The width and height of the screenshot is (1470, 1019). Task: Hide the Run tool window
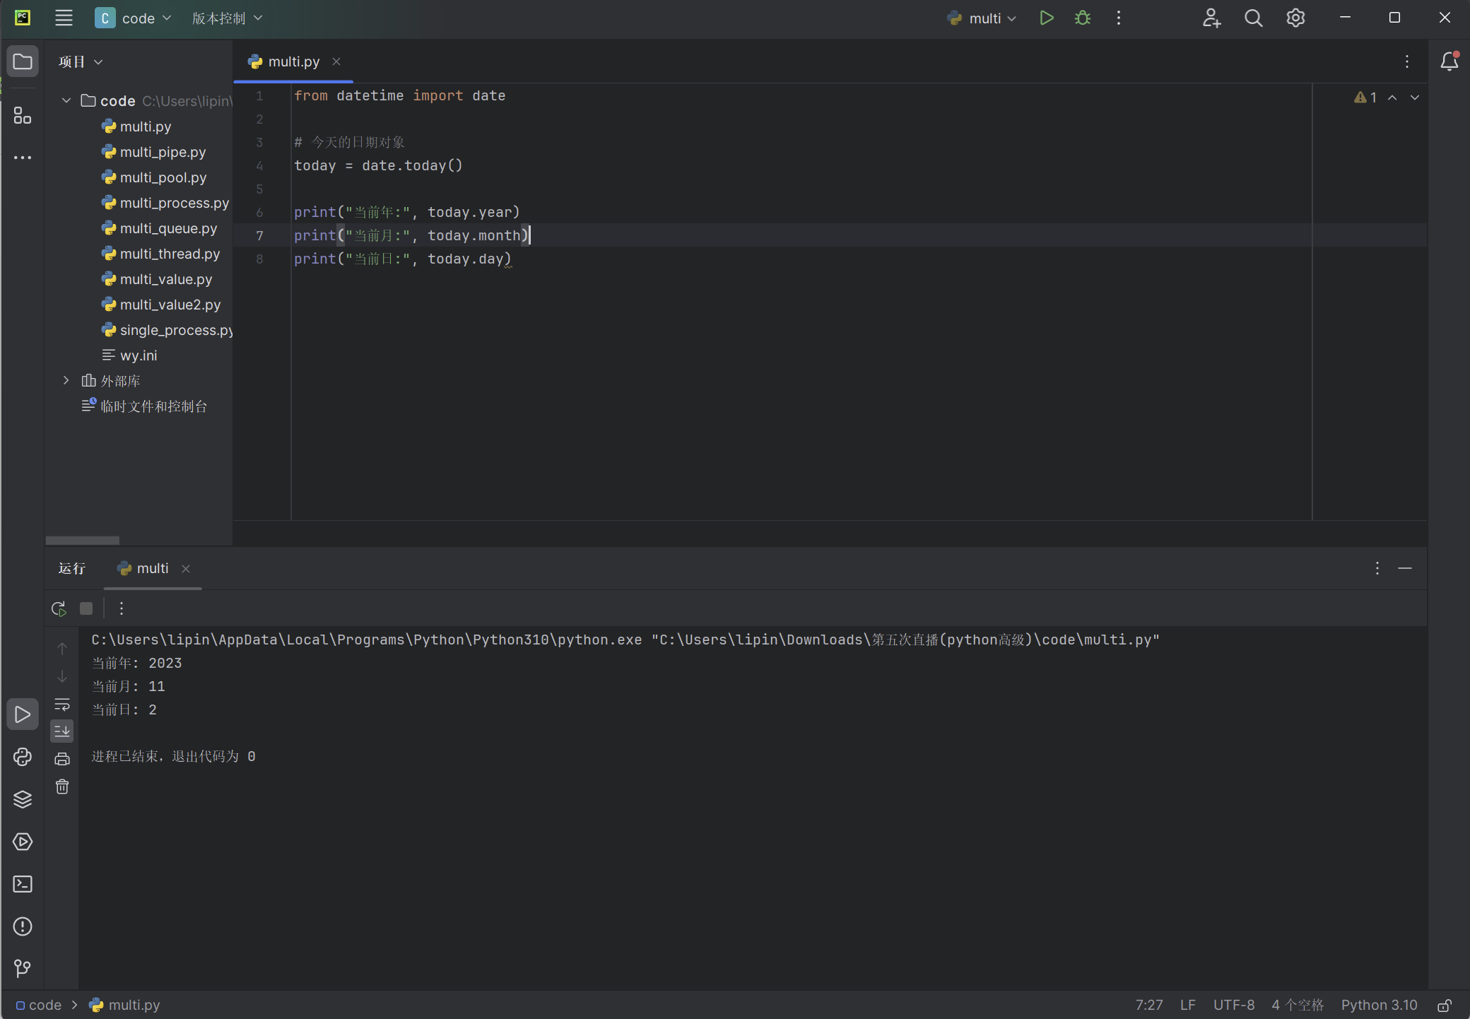[x=1405, y=568]
